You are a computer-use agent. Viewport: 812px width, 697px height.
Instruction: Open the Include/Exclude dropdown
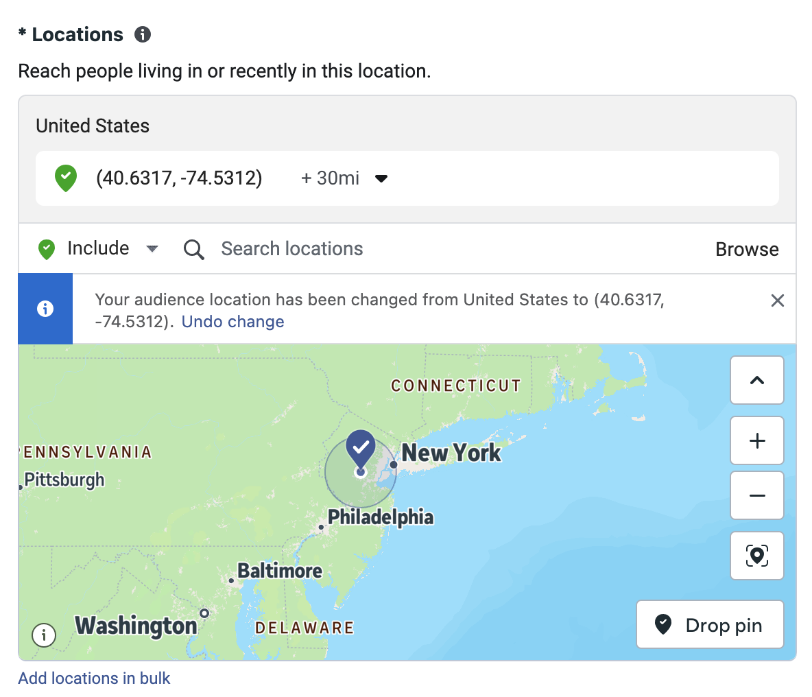(x=99, y=248)
